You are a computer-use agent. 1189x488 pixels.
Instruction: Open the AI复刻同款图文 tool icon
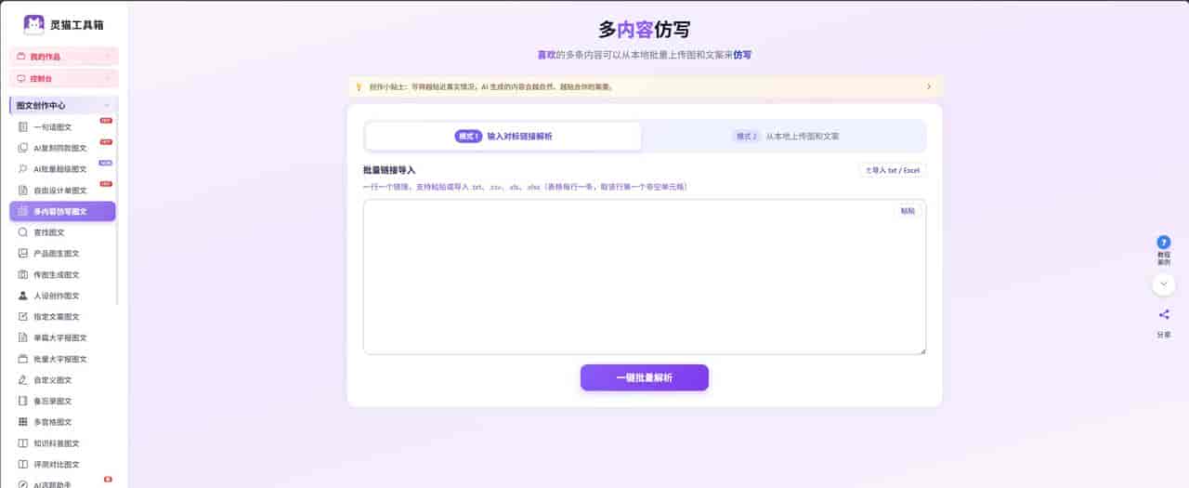(x=23, y=148)
